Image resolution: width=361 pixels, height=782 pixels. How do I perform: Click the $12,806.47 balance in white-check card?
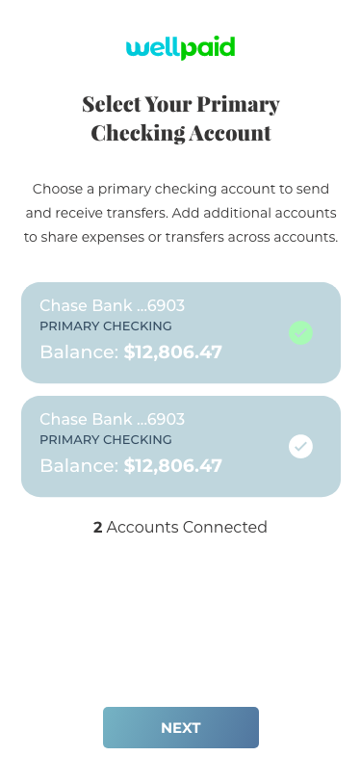coord(172,466)
